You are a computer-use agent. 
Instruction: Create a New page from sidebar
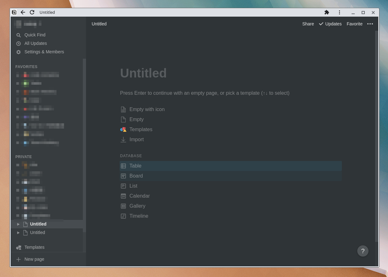[34, 259]
